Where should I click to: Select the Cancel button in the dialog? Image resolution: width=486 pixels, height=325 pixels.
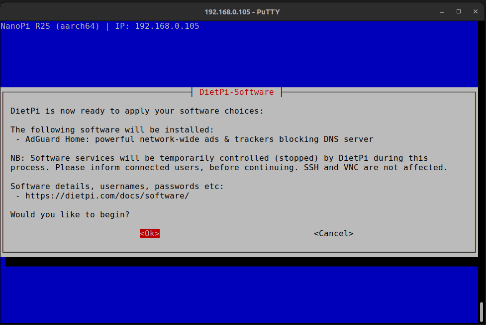[x=333, y=234]
